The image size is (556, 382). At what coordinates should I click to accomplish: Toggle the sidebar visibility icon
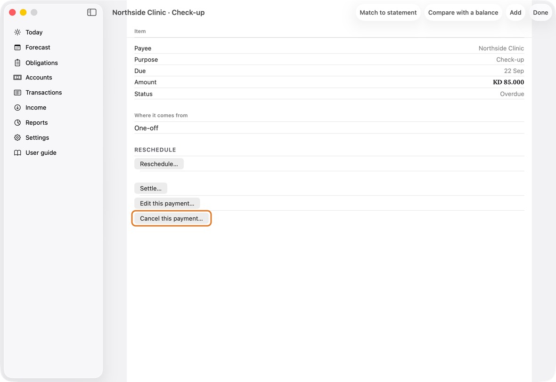tap(92, 12)
